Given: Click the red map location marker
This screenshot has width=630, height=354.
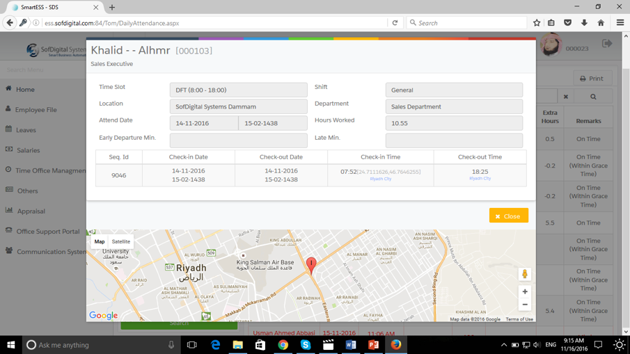Looking at the screenshot, I should (311, 266).
